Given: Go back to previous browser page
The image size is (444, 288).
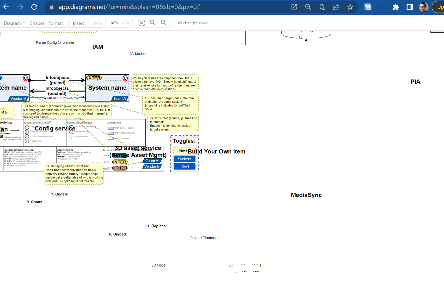Looking at the screenshot, I should [6, 7].
